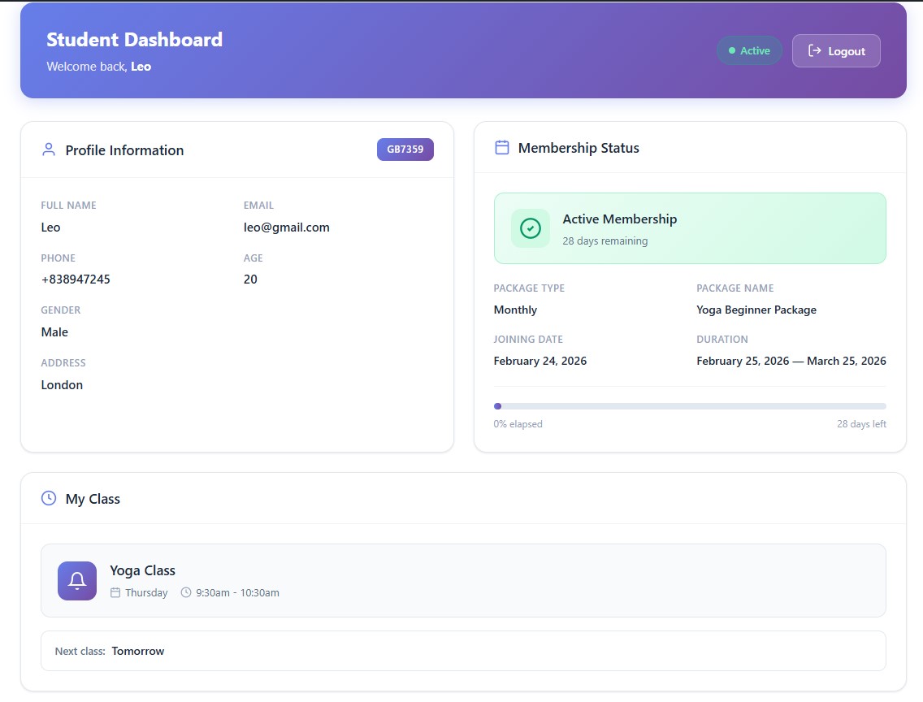Click the green checkmark circle icon
The height and width of the screenshot is (702, 923).
point(531,228)
